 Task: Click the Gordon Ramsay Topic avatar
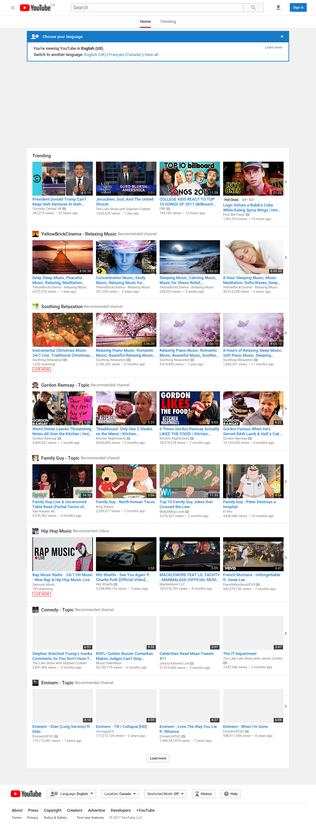coord(35,385)
